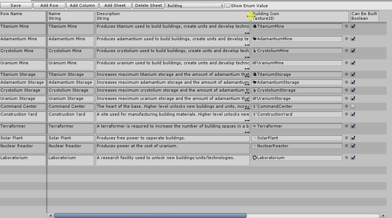
Task: Open object picker for UraniumStorage icon
Action: 346,98
